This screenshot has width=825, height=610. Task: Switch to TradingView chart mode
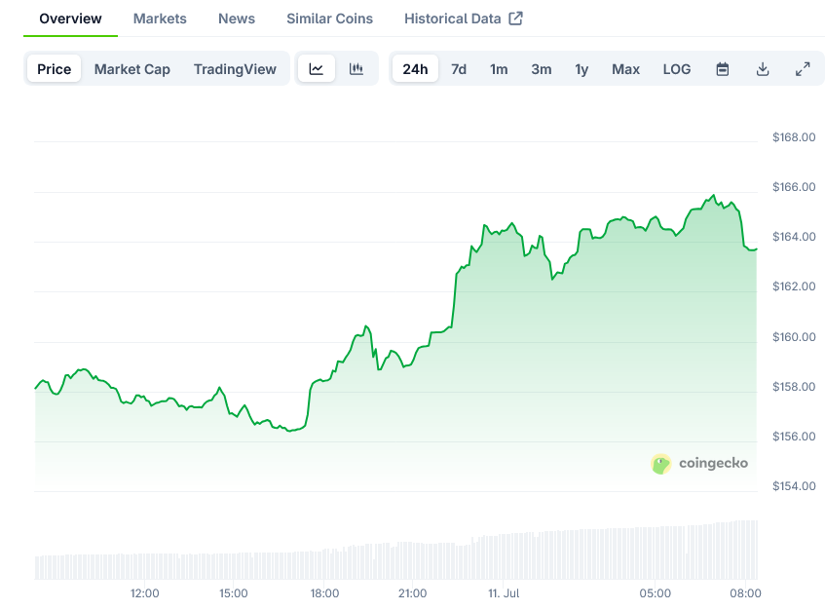(x=235, y=69)
